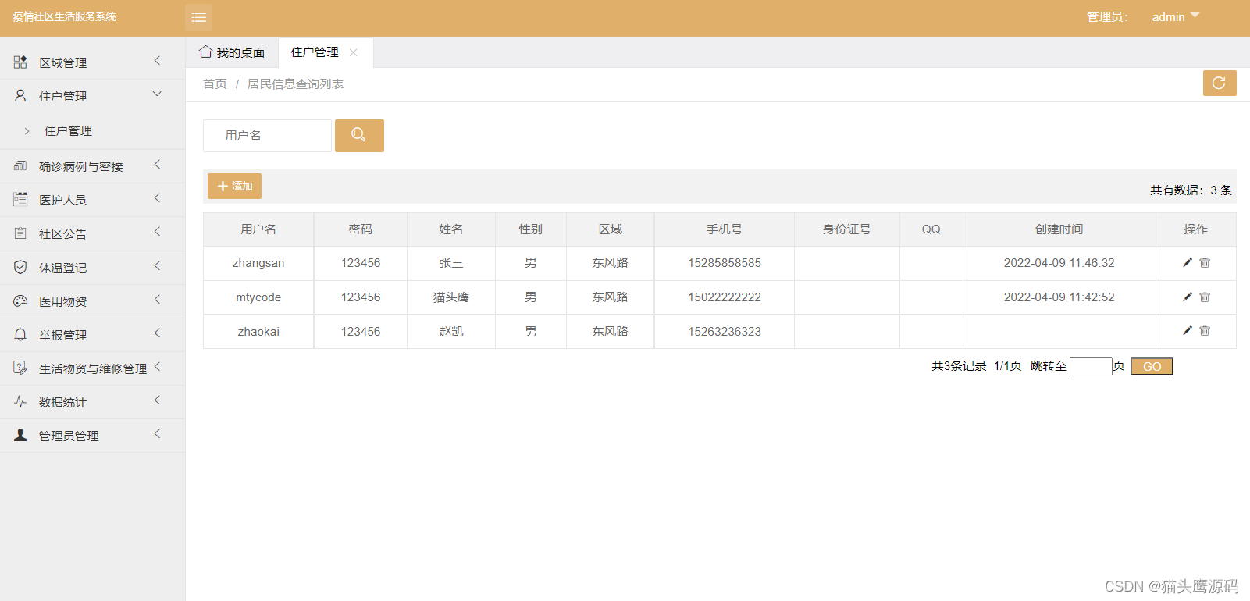Edit the zhangsan row with the pencil icon
1250x601 pixels.
[x=1187, y=263]
